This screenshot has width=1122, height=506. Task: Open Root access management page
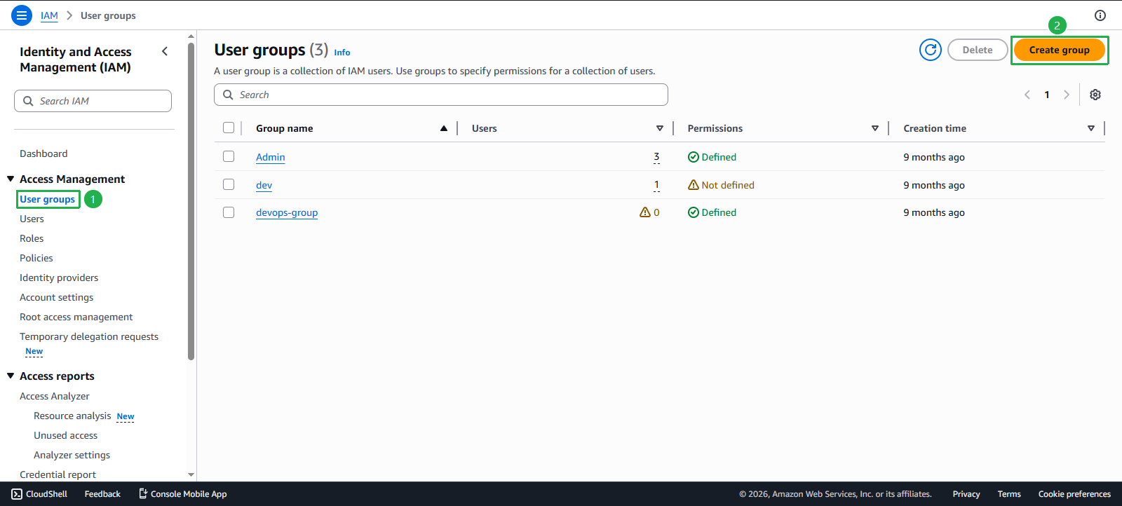click(76, 317)
